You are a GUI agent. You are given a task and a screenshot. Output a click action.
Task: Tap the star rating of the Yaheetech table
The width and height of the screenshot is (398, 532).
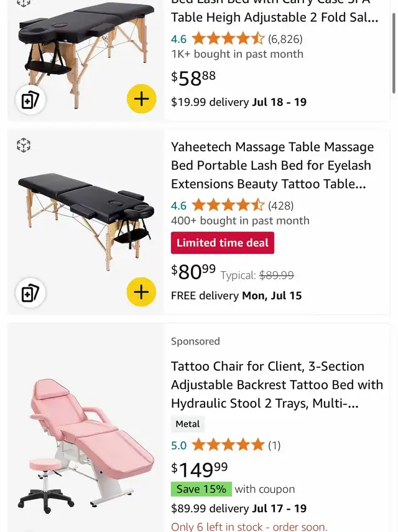click(228, 205)
